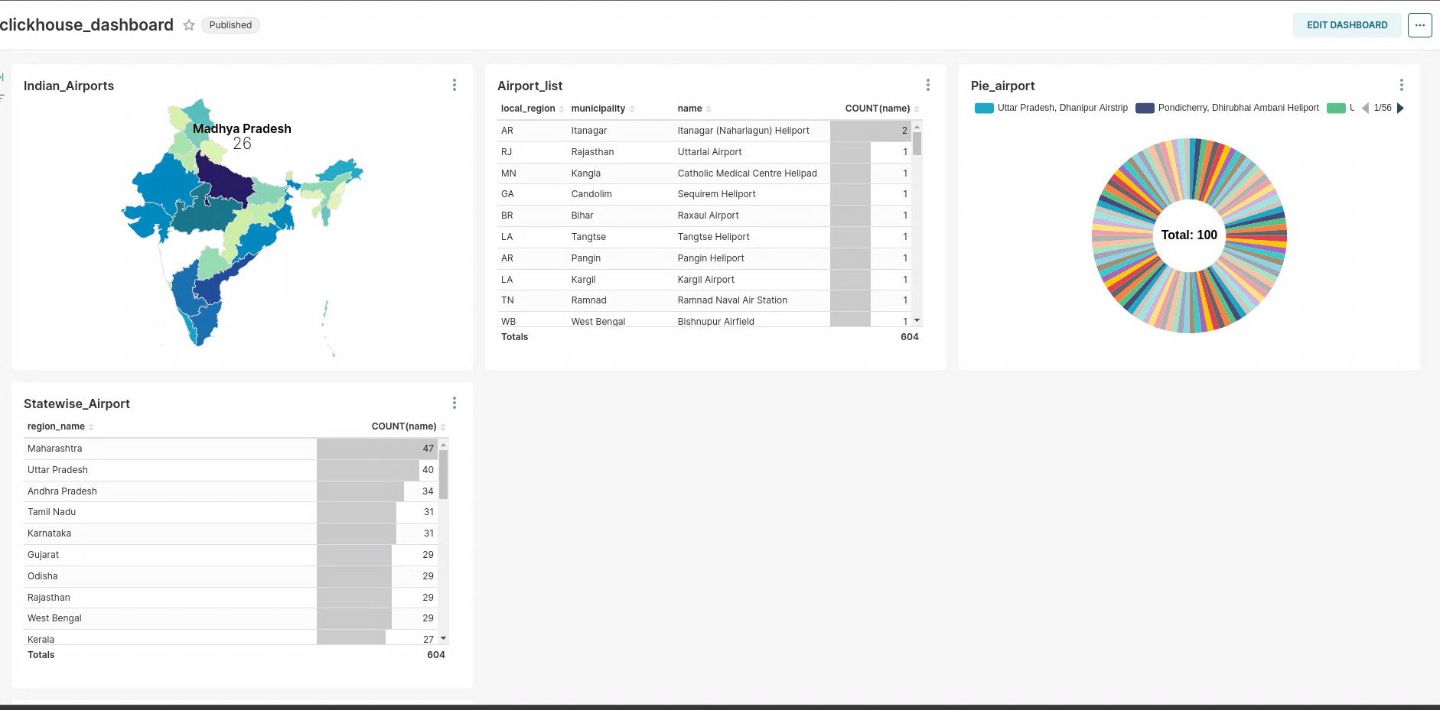Open Statewise_Airport chart options menu
1440x710 pixels.
coord(454,402)
